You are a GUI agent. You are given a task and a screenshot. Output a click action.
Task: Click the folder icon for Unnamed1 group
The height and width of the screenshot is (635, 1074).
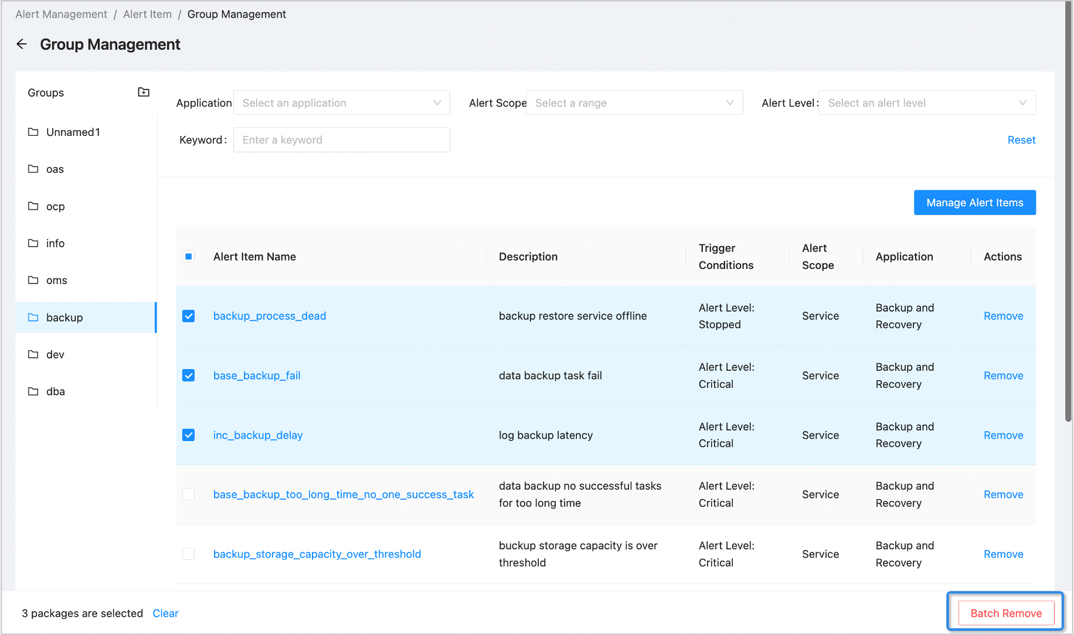tap(33, 132)
